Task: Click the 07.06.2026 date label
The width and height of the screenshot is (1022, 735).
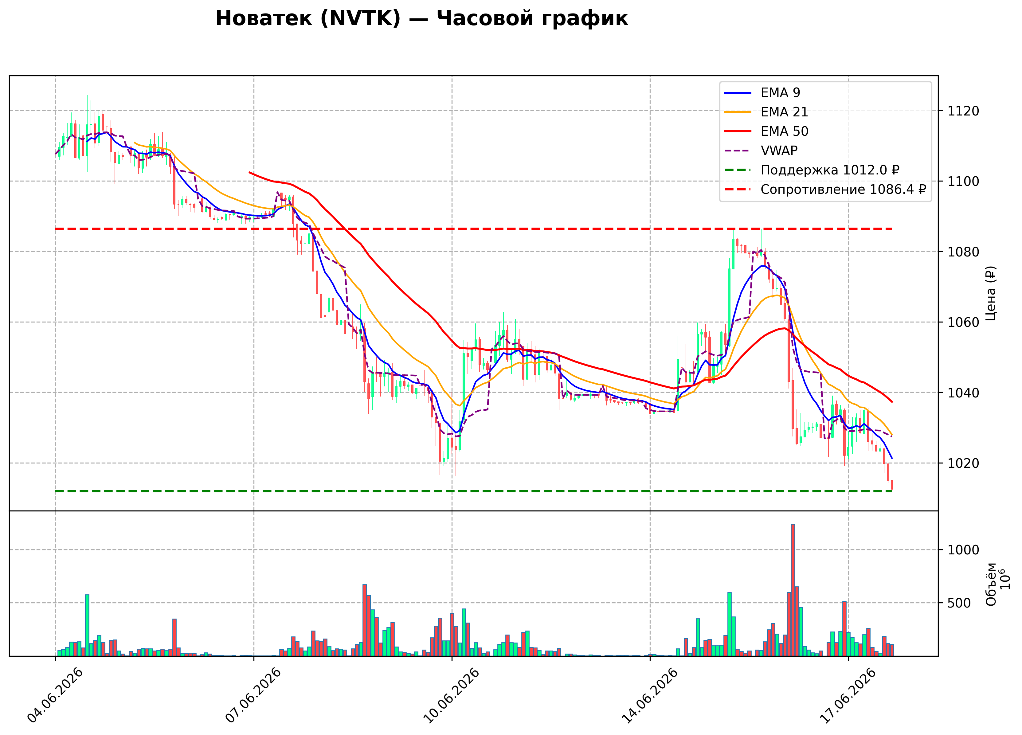Action: (254, 696)
